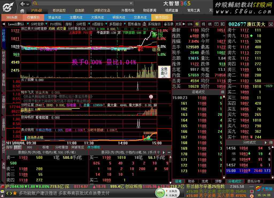Toggle the 存力植板 indicator option
The image size is (274, 198).
coord(94,147)
